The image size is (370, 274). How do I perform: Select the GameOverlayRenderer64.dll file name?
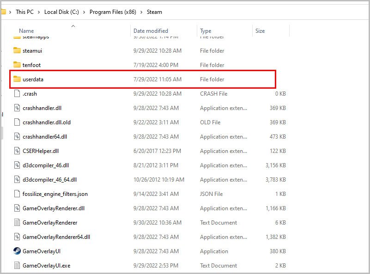click(x=56, y=237)
